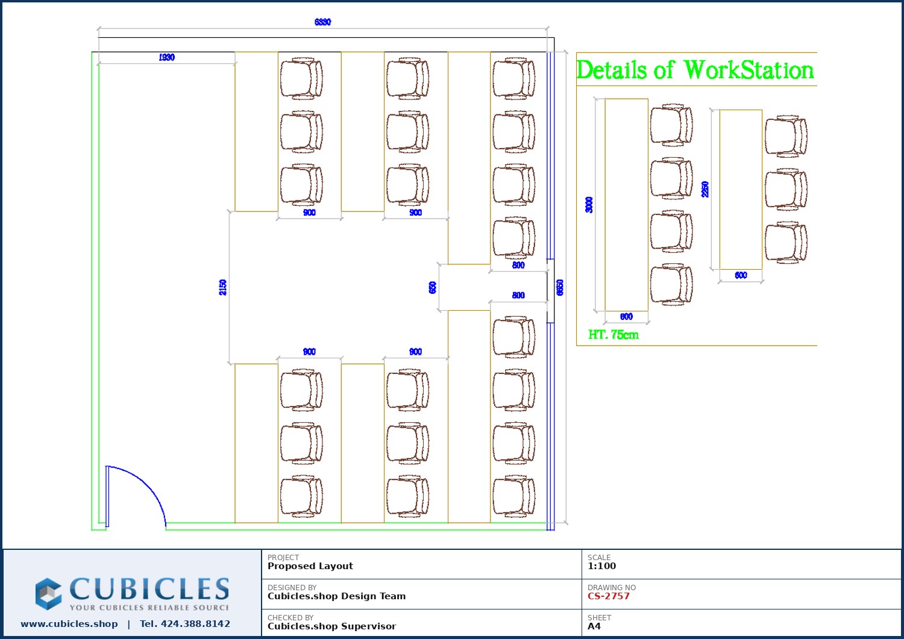Click the PROJECT field label
Screen dimensions: 904x639
[x=283, y=558]
